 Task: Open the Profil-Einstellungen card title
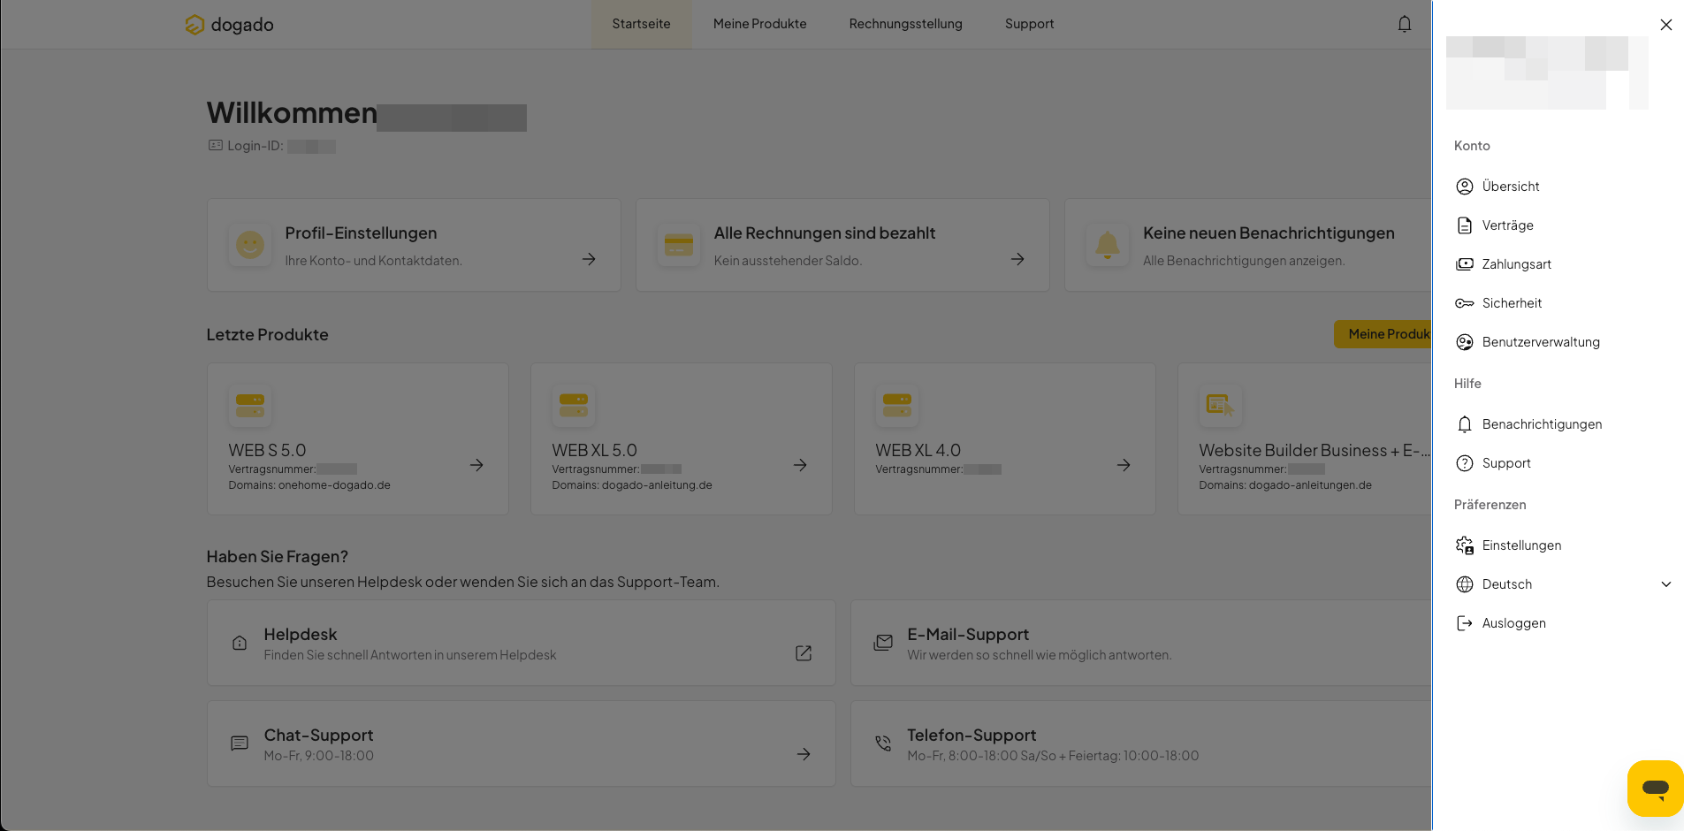[x=361, y=233]
